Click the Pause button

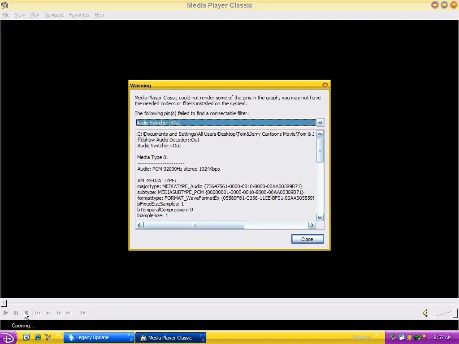coord(16,313)
